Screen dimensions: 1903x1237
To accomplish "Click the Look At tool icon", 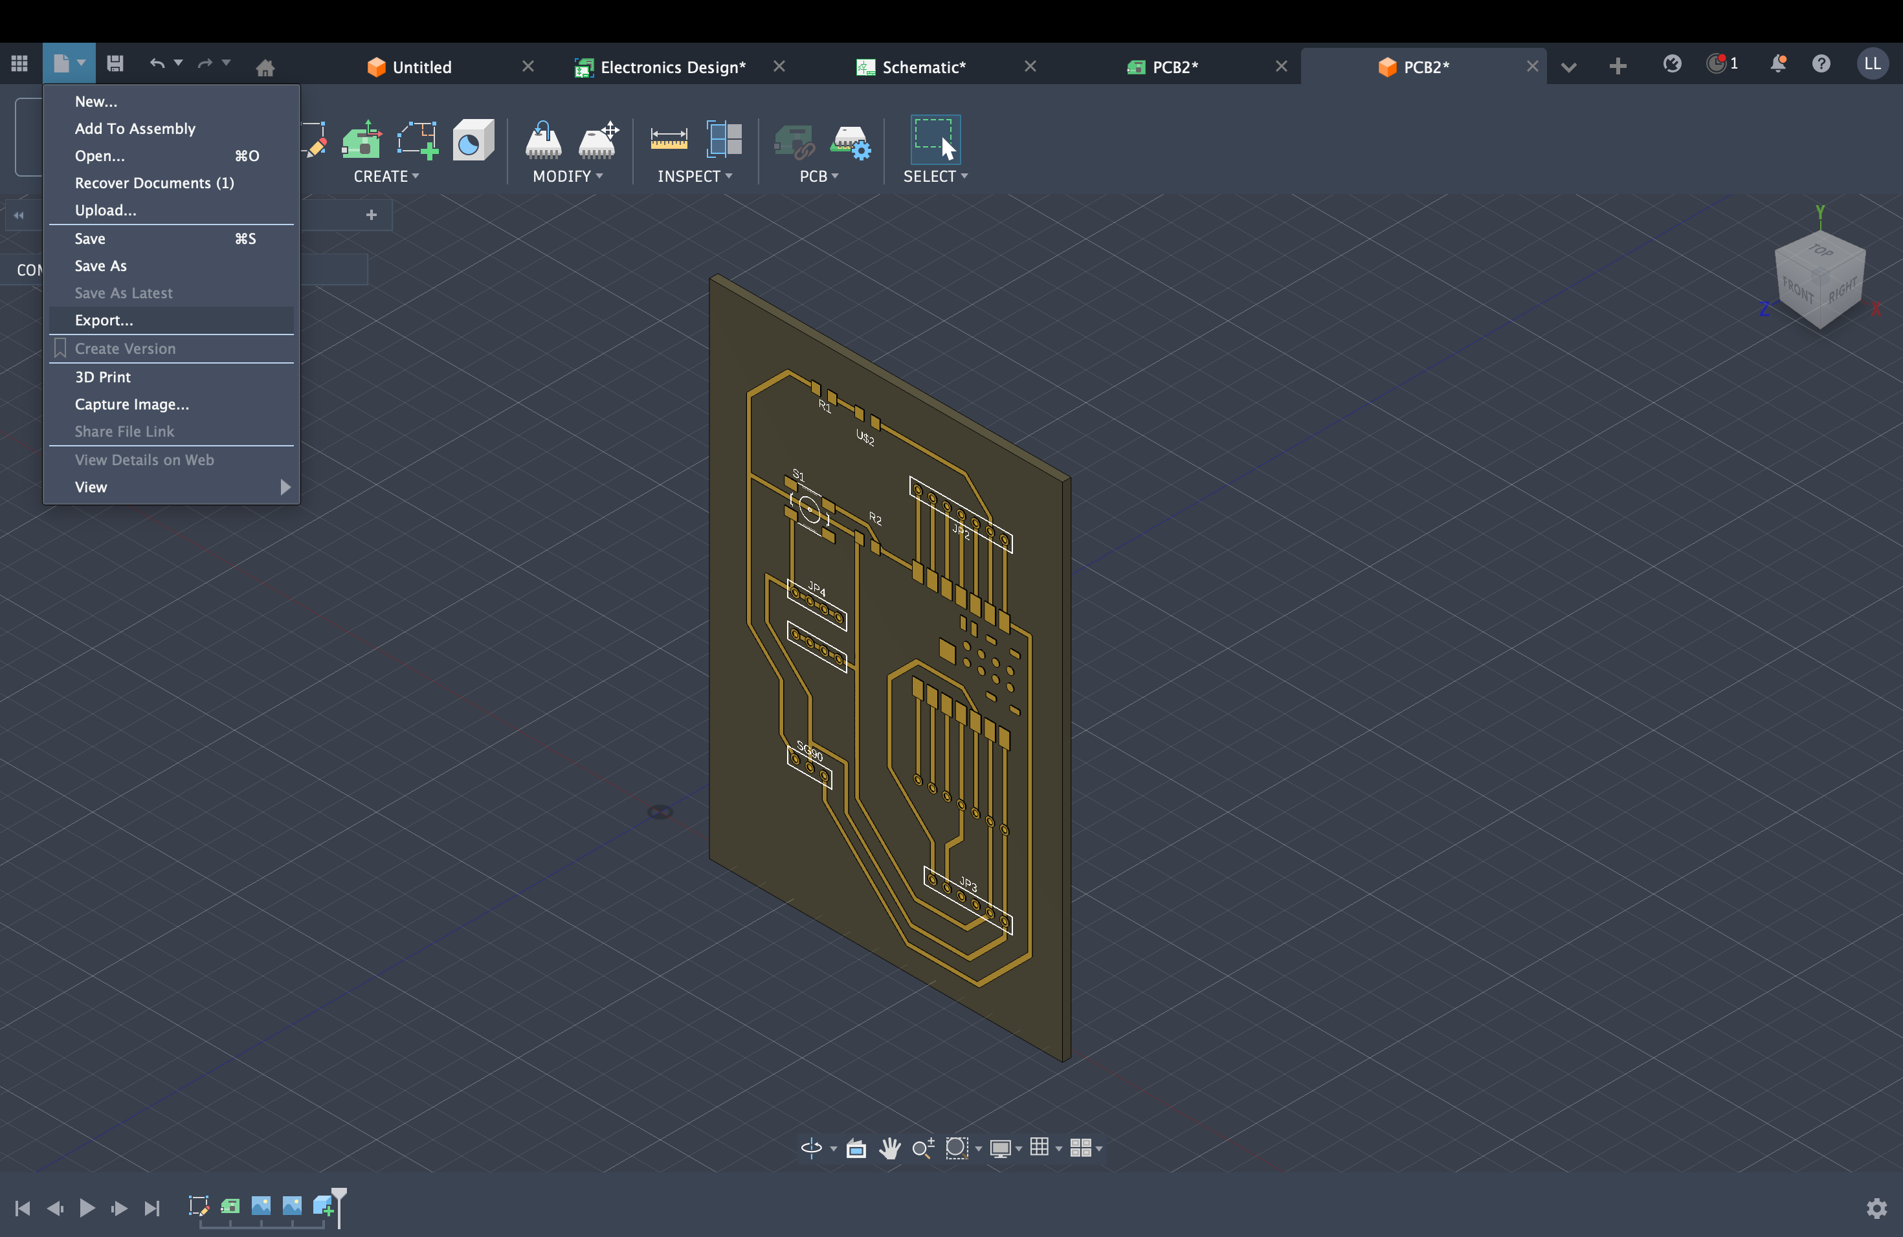I will [856, 1148].
